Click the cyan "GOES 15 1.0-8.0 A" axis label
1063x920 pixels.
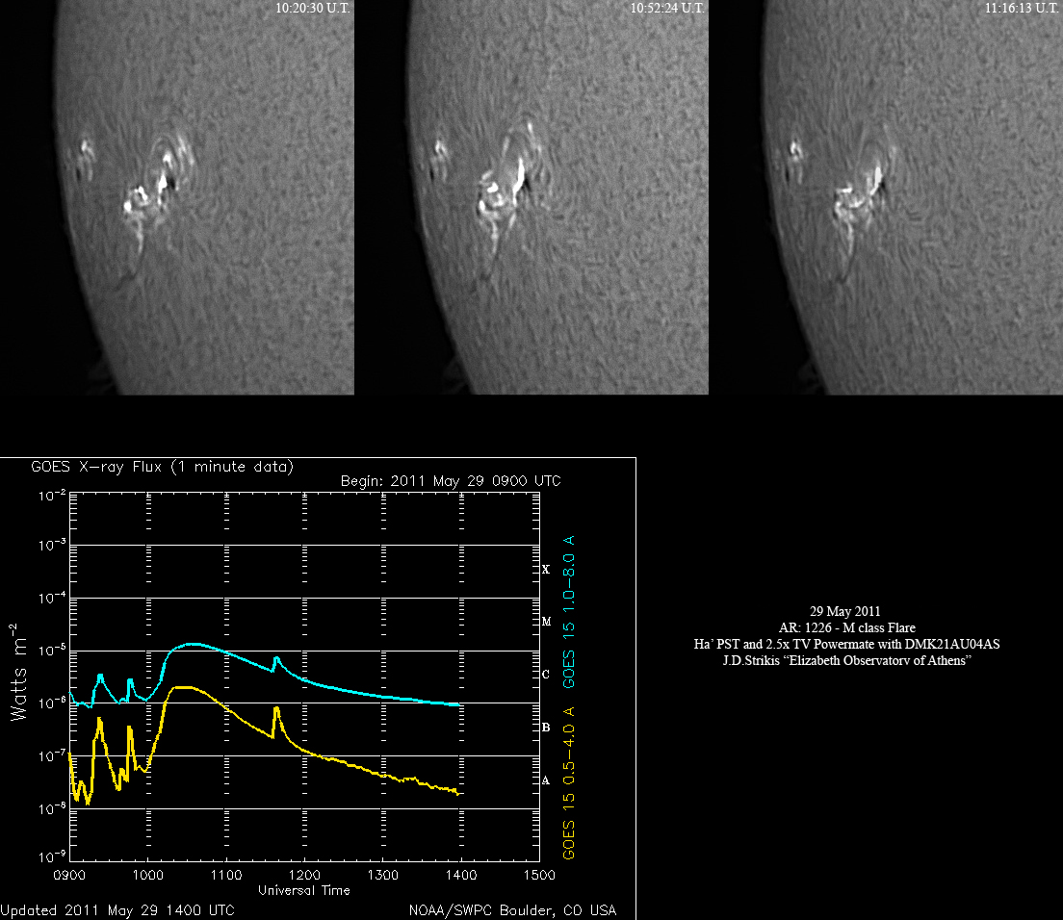[x=569, y=607]
